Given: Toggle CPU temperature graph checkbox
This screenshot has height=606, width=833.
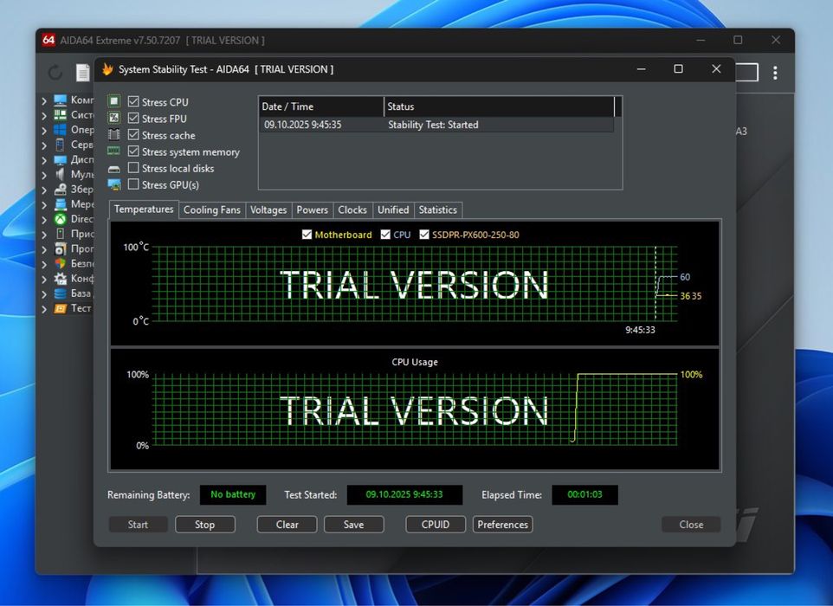Looking at the screenshot, I should [x=385, y=235].
